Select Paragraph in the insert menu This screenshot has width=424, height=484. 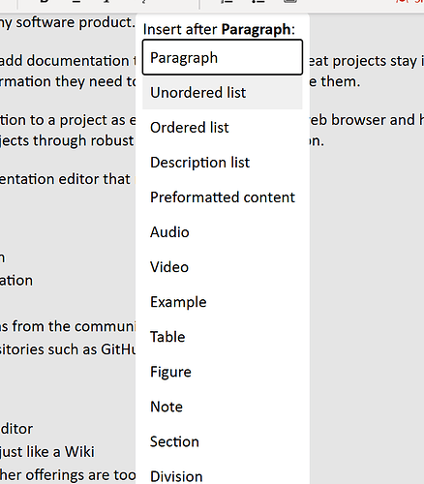(x=223, y=57)
